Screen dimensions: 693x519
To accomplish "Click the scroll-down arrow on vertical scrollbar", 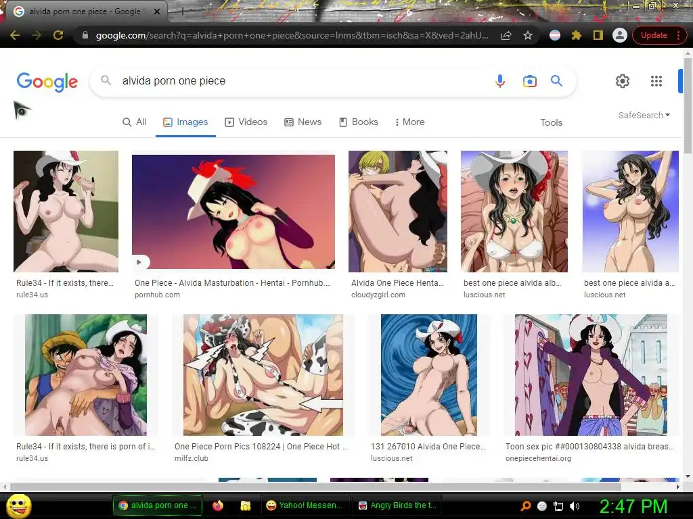I will 688,476.
